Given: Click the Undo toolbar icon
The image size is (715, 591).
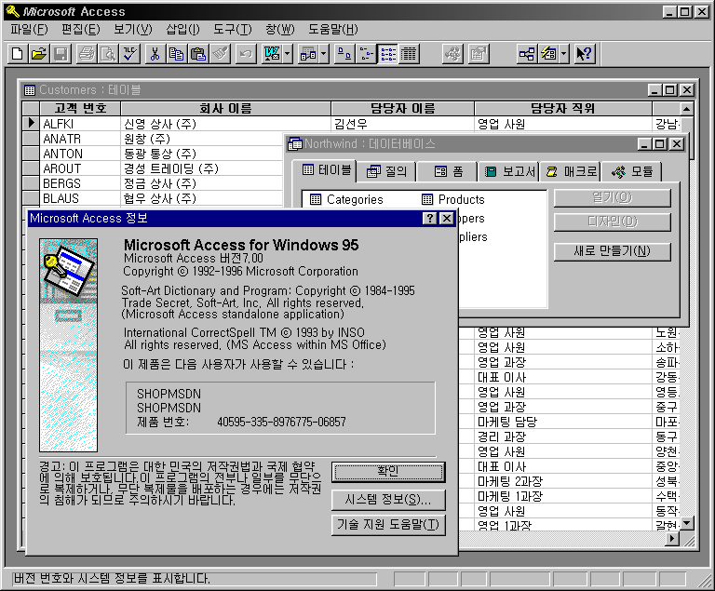Looking at the screenshot, I should click(246, 54).
